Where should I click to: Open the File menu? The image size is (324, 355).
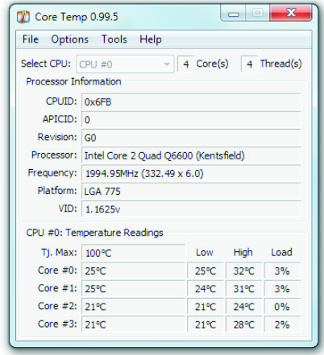click(x=31, y=39)
